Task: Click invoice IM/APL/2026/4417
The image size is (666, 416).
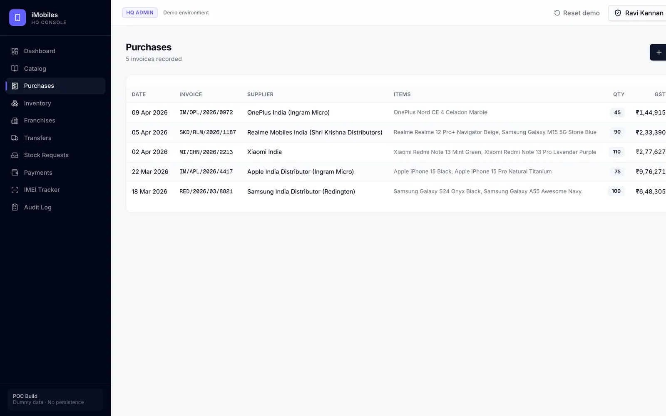Action: 206,171
